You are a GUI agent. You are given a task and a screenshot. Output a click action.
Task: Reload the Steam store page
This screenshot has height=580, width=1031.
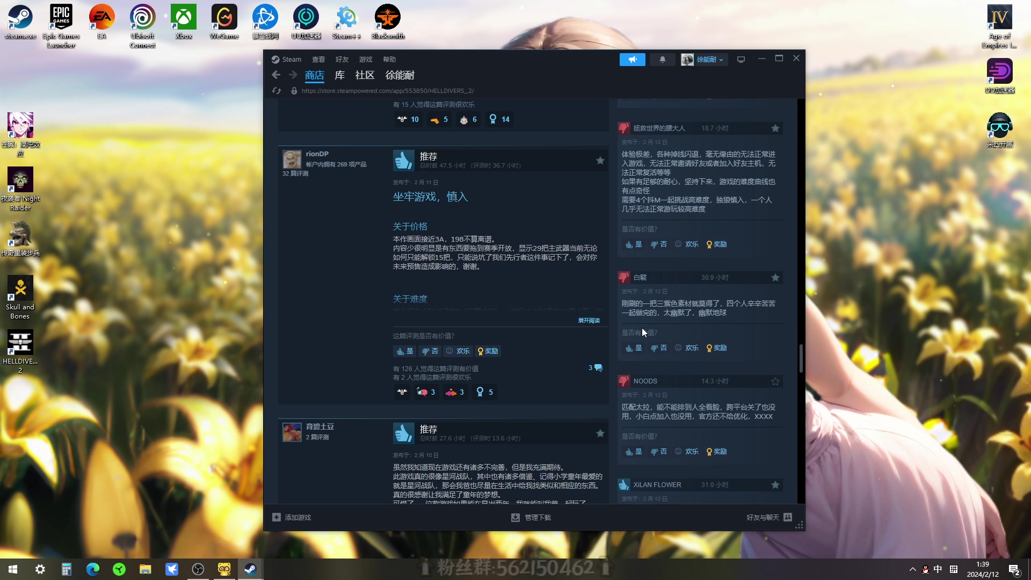pos(277,91)
